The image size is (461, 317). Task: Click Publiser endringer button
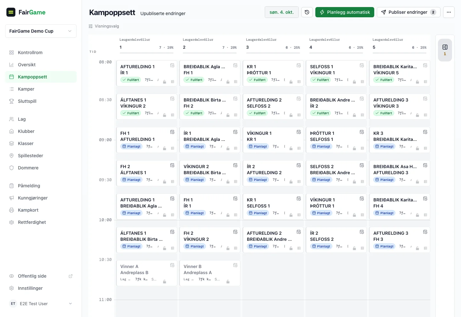(408, 12)
